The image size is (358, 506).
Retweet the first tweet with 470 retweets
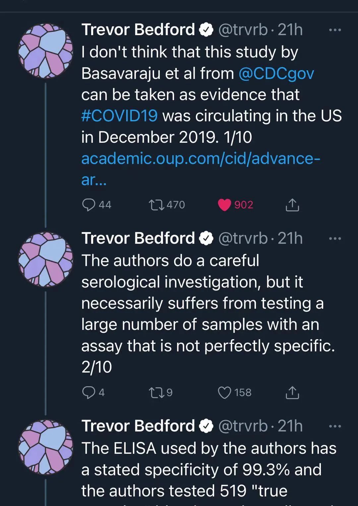pos(156,205)
